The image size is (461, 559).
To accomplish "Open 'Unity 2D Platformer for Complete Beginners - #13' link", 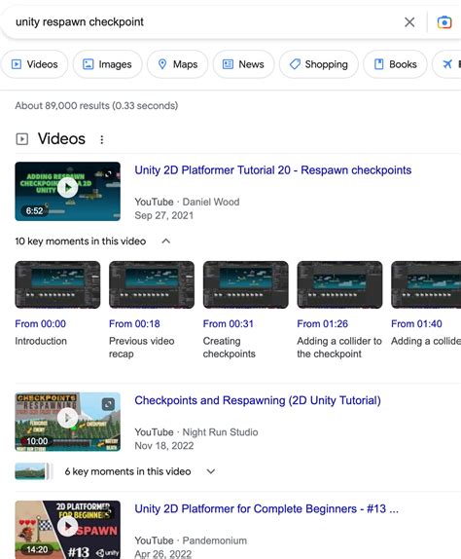I will click(266, 508).
